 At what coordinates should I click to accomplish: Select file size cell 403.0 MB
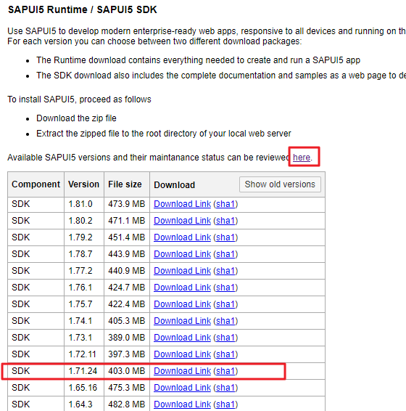tap(126, 371)
